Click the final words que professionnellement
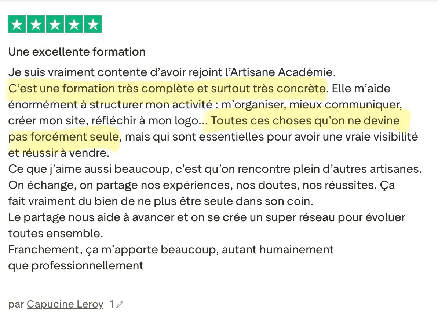Screen dimensions: 438x320 (x=76, y=265)
